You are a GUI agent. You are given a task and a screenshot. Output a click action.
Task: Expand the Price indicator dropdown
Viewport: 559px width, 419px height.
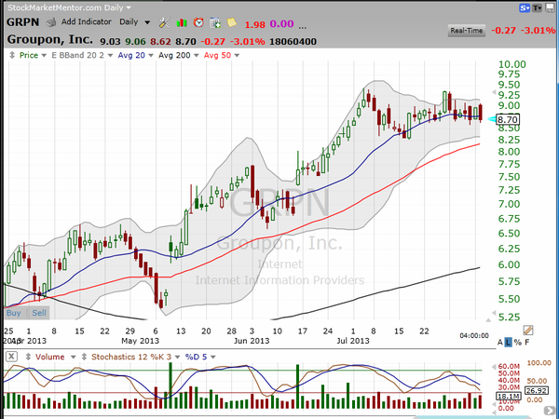(44, 55)
